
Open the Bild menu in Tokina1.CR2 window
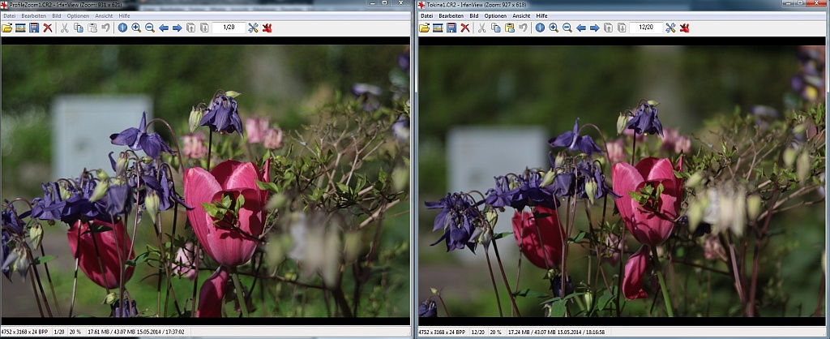point(475,15)
